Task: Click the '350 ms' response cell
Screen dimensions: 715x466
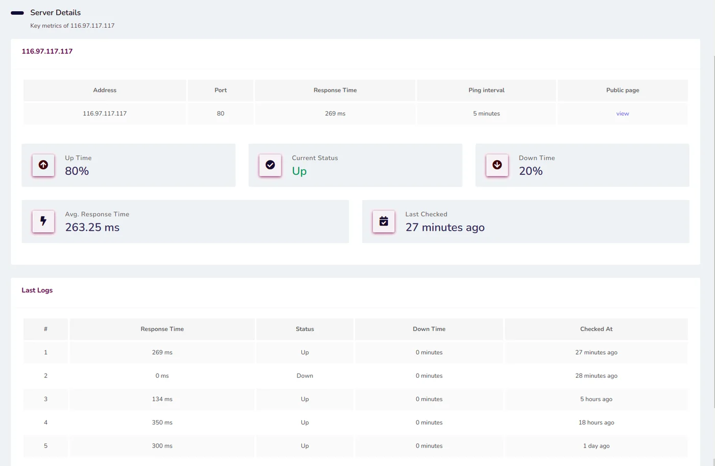Action: pos(162,422)
